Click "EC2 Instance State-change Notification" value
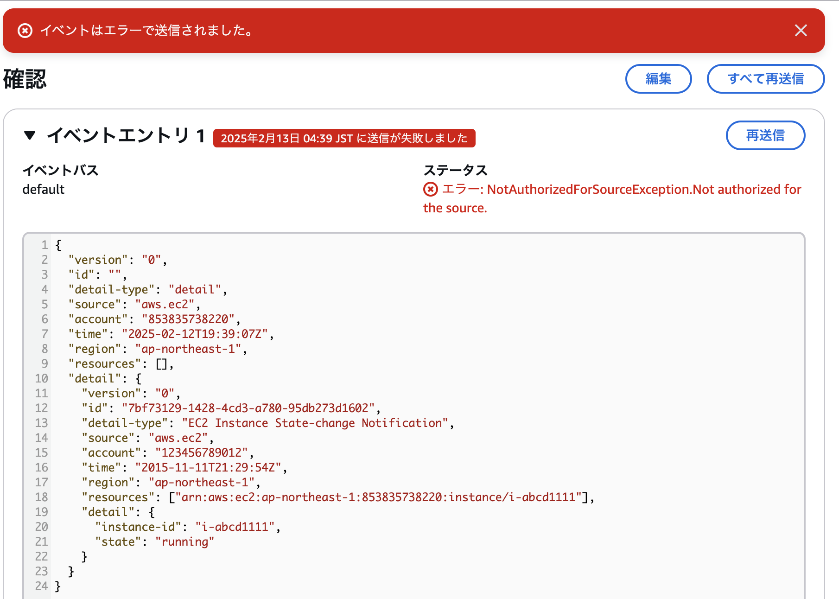 (315, 423)
